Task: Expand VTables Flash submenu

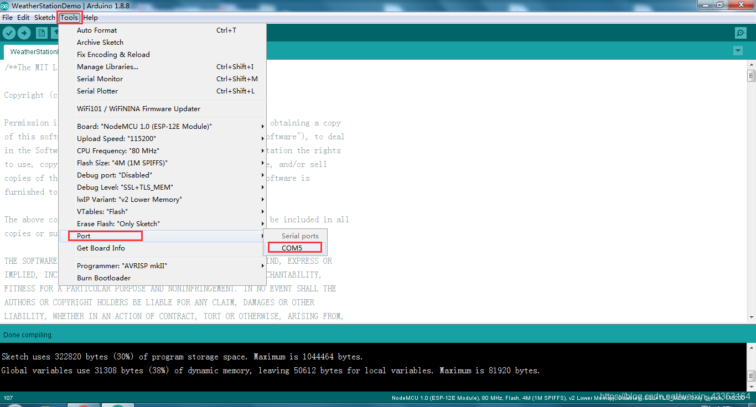Action: (163, 212)
